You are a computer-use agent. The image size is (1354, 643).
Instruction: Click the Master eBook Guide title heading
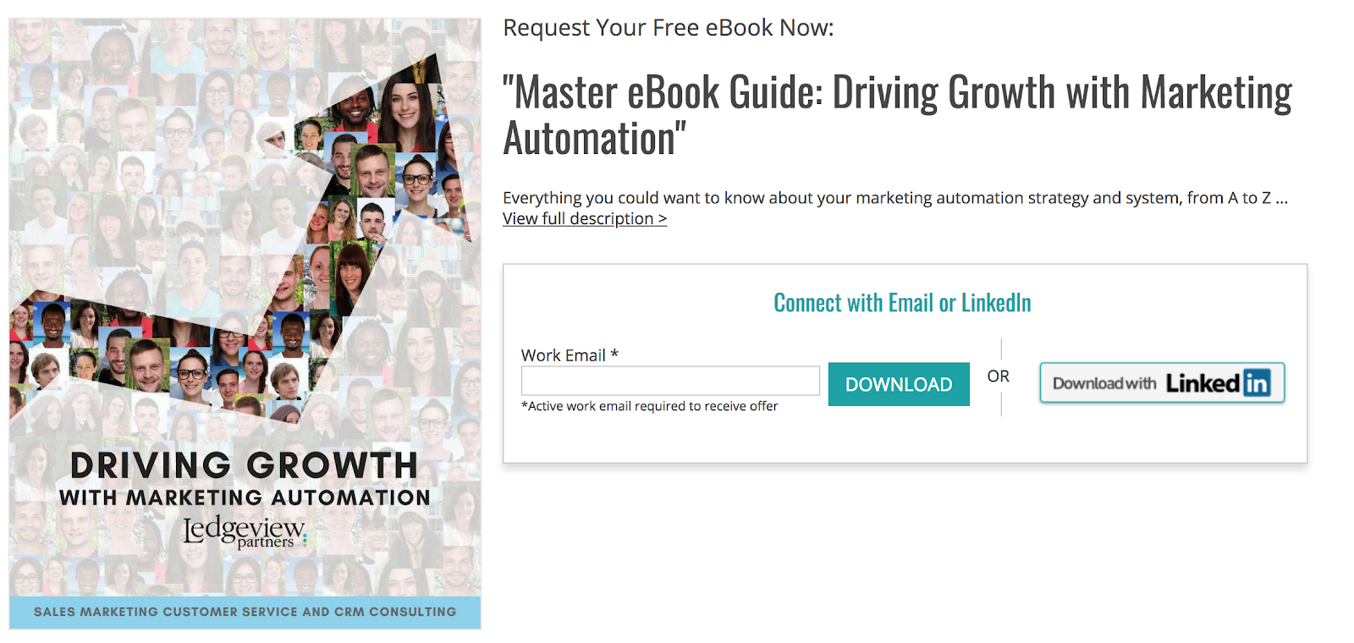(897, 115)
